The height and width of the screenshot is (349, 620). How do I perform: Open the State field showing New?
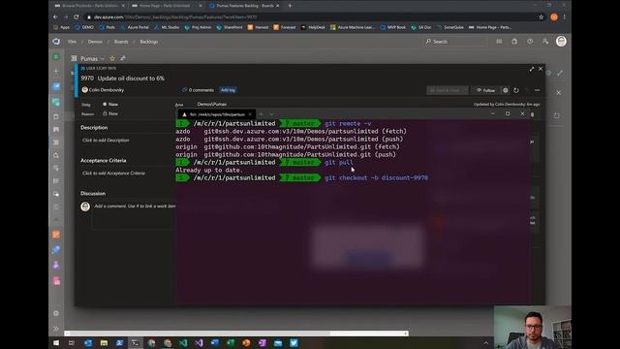[110, 105]
